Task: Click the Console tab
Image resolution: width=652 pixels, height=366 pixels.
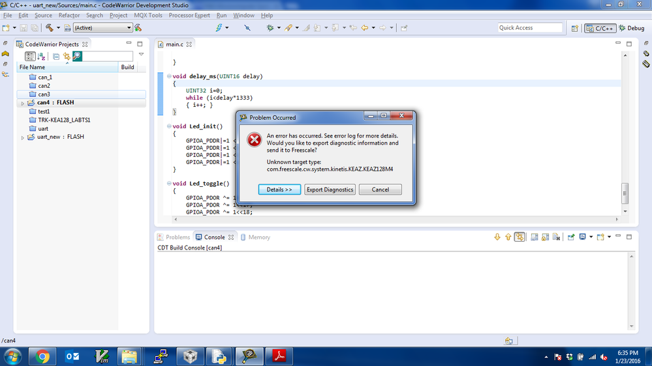Action: coord(215,237)
